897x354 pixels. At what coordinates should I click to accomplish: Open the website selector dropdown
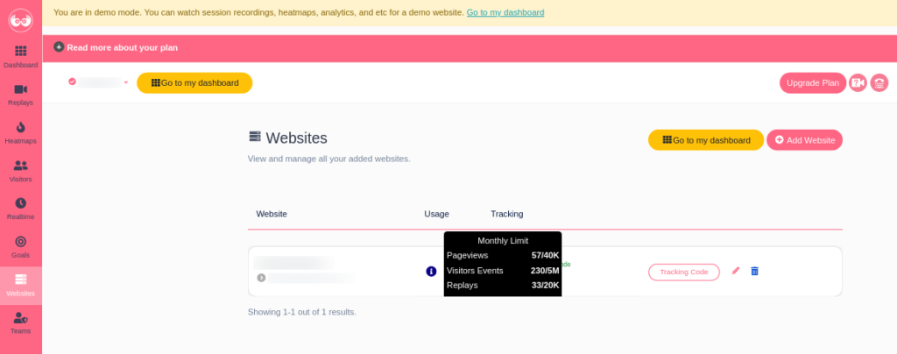point(100,82)
